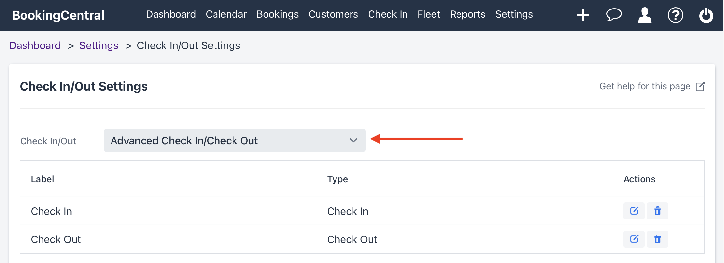This screenshot has height=263, width=724.
Task: Open the Check In/Out mode dropdown
Action: click(234, 140)
